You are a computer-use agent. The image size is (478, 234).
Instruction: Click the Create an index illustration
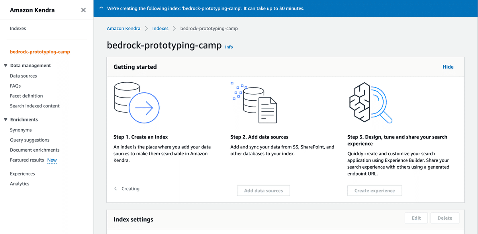pos(136,102)
